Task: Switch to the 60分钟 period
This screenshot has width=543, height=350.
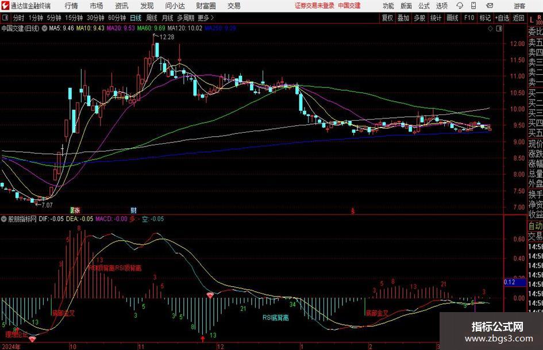Action: tap(117, 18)
